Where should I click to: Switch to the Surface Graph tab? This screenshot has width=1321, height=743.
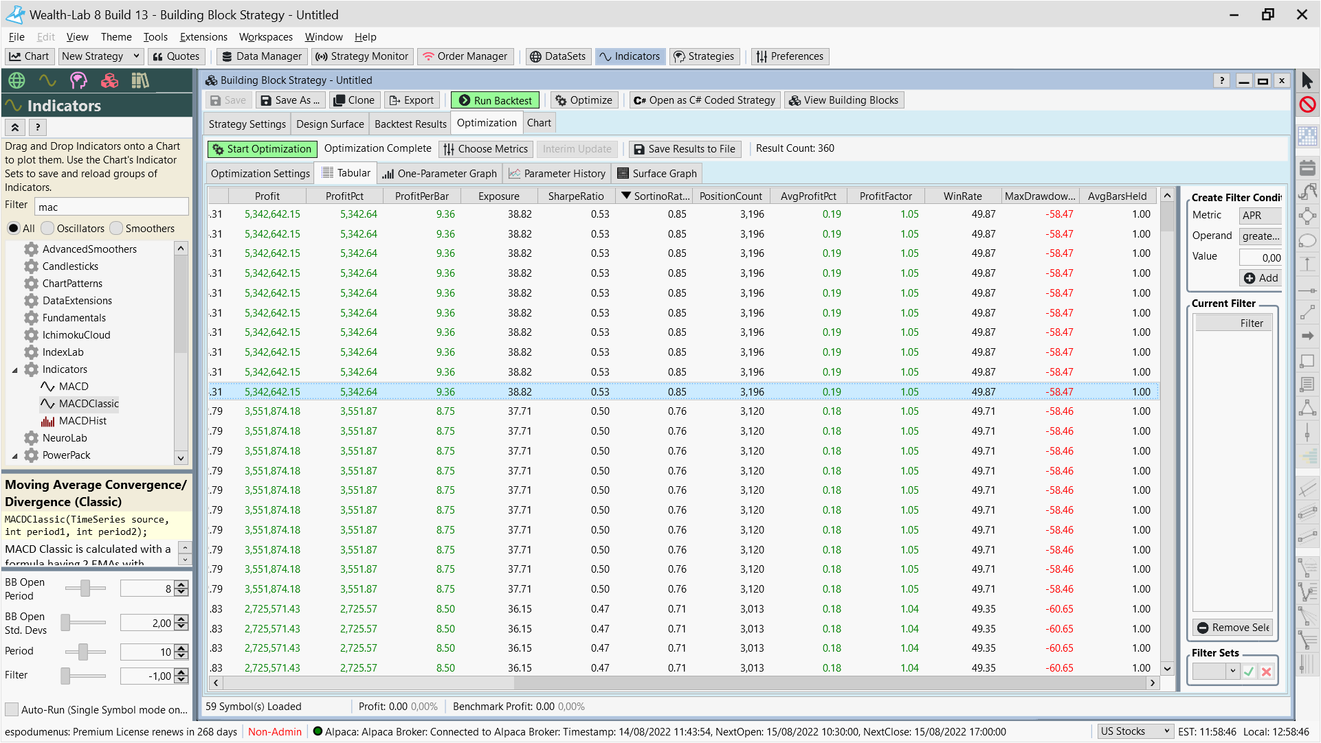click(657, 174)
